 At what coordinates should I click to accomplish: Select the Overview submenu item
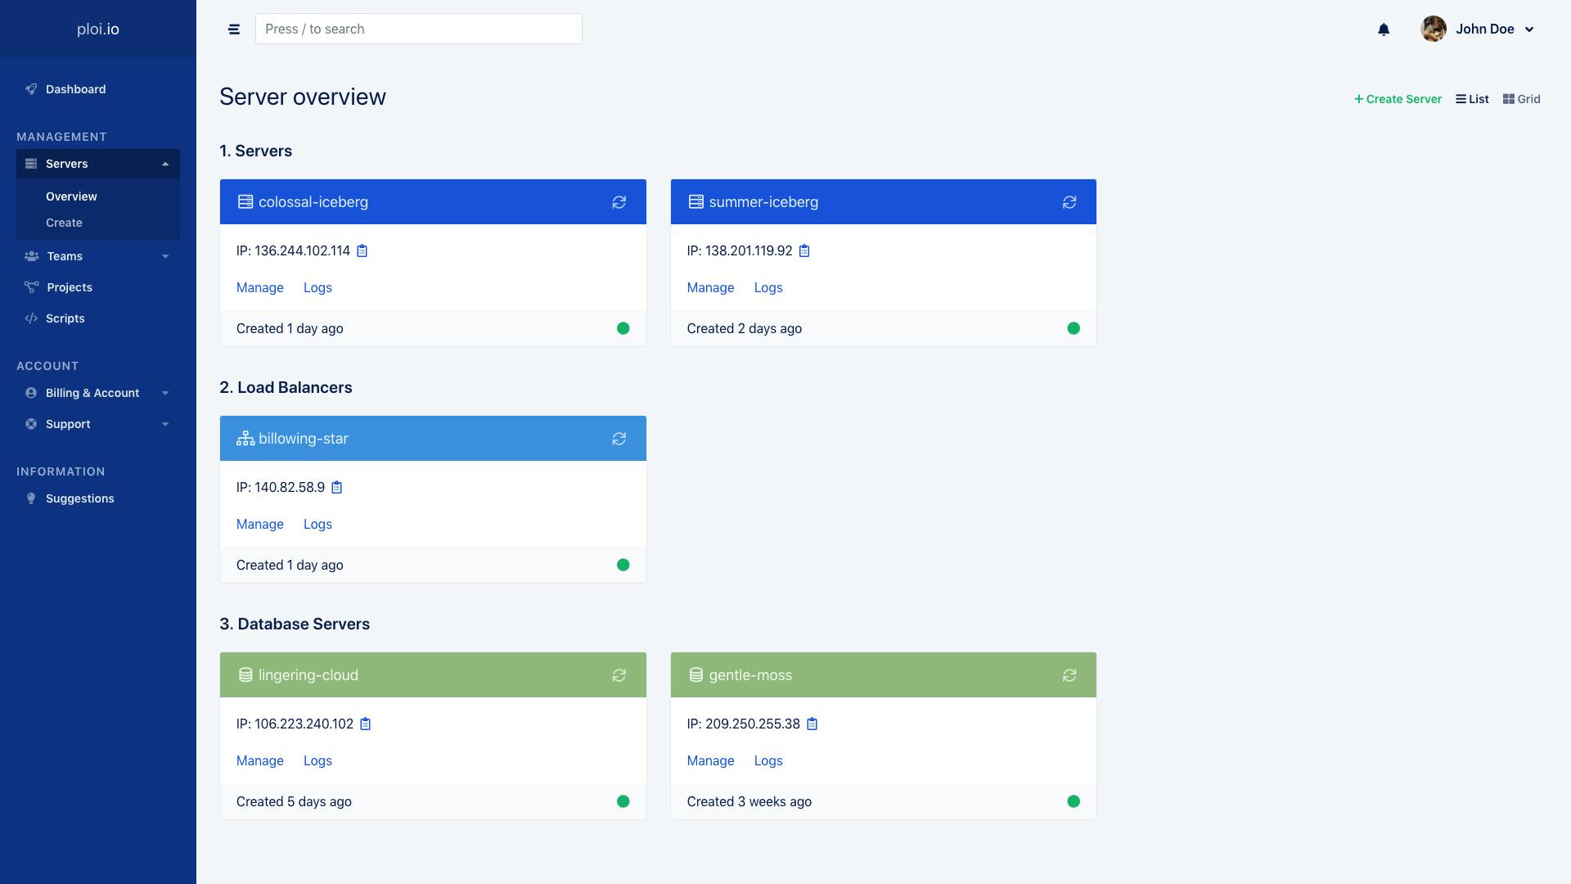click(71, 196)
